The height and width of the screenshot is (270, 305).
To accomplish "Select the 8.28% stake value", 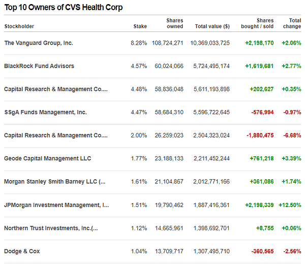I will 139,43.
